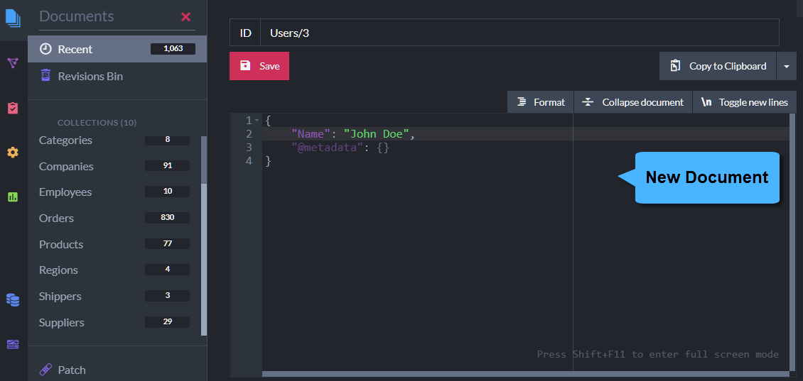The height and width of the screenshot is (381, 803).
Task: Open the Indexes icon in the sidebar
Action: pos(13,63)
